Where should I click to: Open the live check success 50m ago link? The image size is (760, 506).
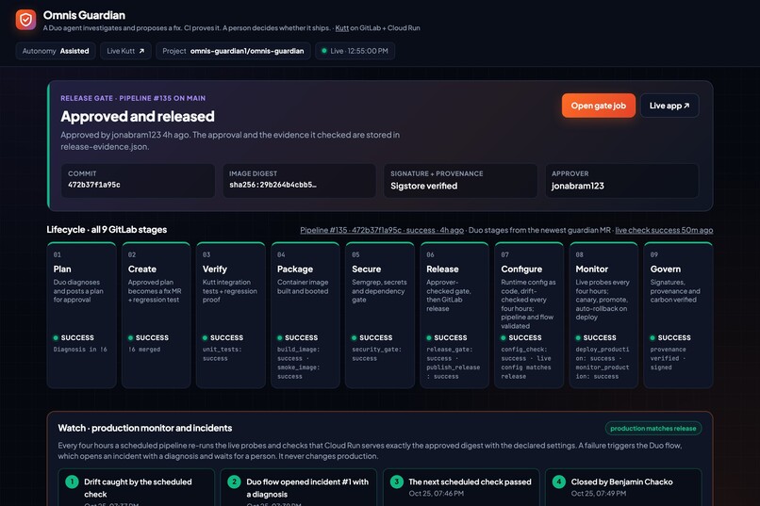pyautogui.click(x=664, y=230)
